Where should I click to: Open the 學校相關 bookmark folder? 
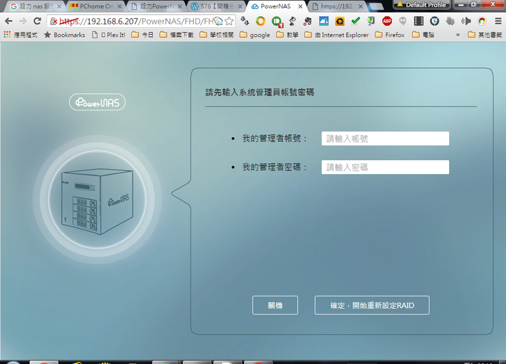[x=217, y=35]
